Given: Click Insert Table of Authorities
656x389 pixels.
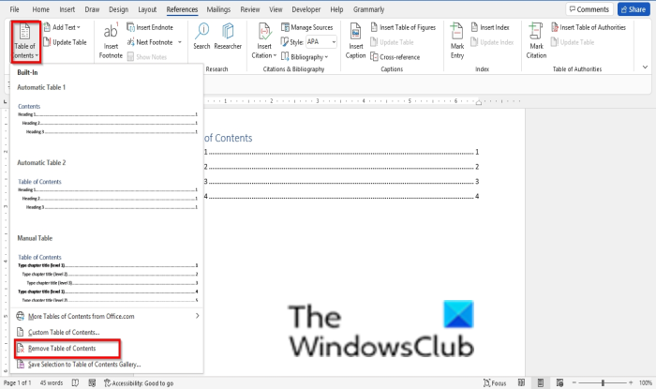Looking at the screenshot, I should [589, 27].
